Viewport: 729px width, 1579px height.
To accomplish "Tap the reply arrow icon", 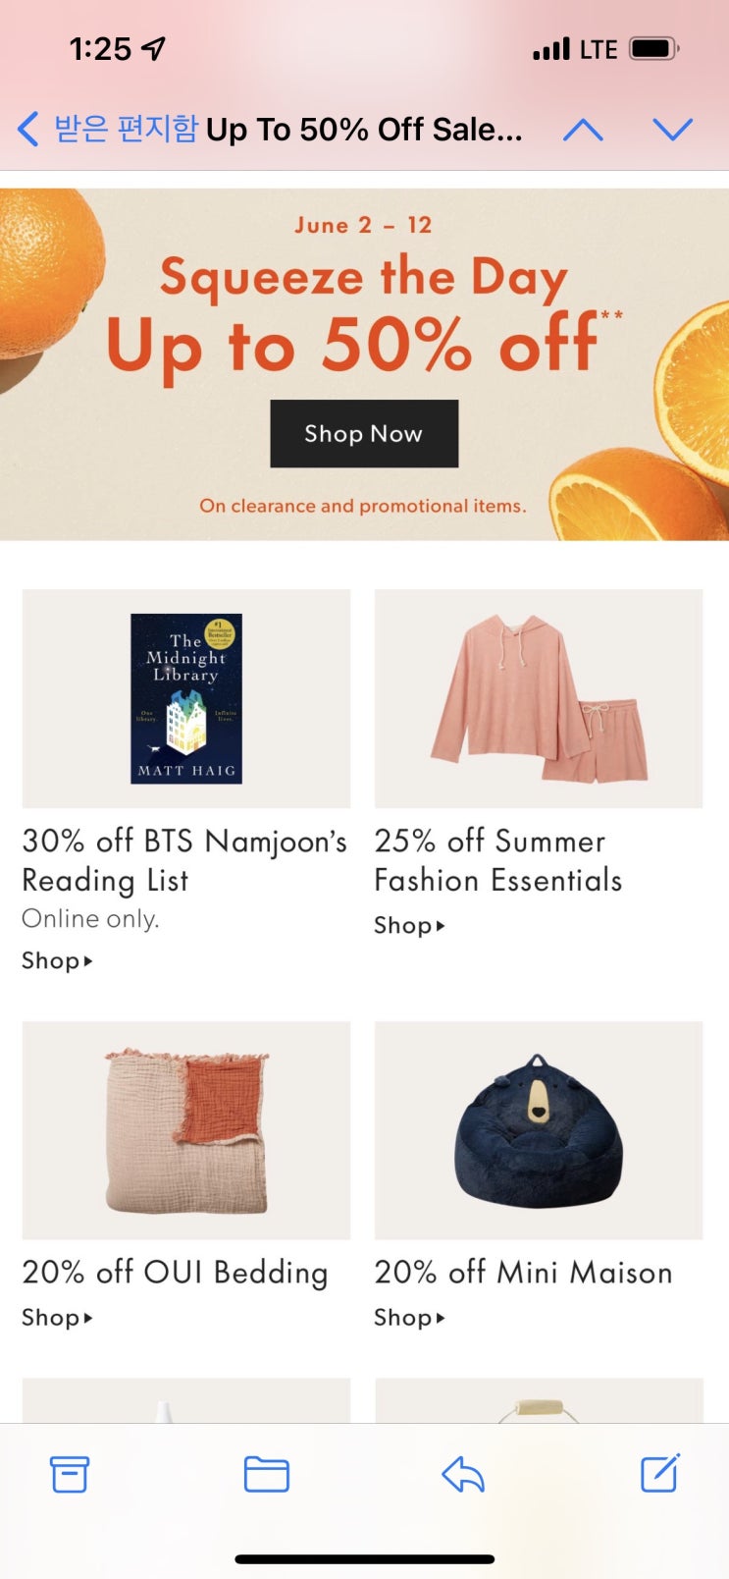I will [463, 1474].
